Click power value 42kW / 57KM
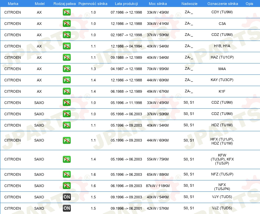Screen dimensions: 260x214 click(158, 208)
